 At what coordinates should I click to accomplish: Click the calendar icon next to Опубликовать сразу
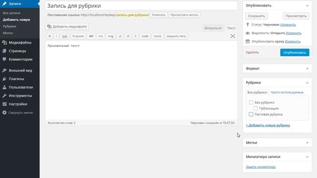coord(248,42)
